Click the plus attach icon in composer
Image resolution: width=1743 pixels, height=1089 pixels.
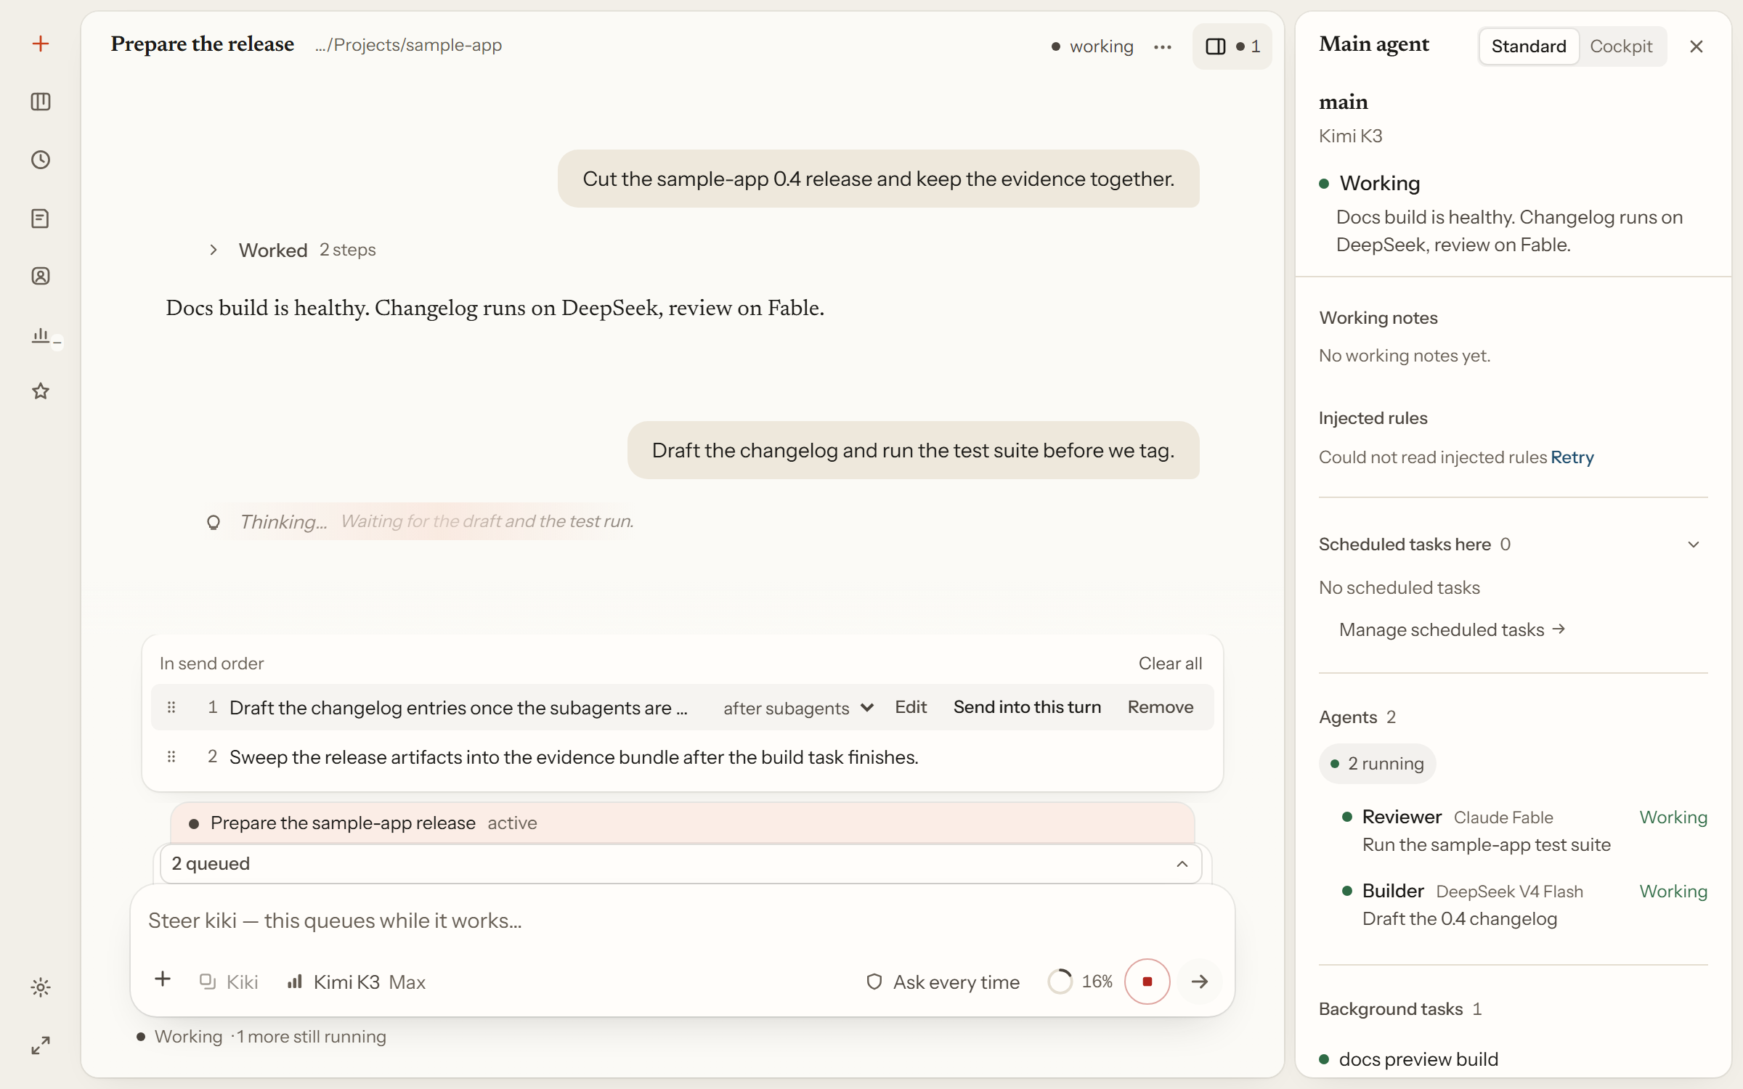pyautogui.click(x=163, y=979)
